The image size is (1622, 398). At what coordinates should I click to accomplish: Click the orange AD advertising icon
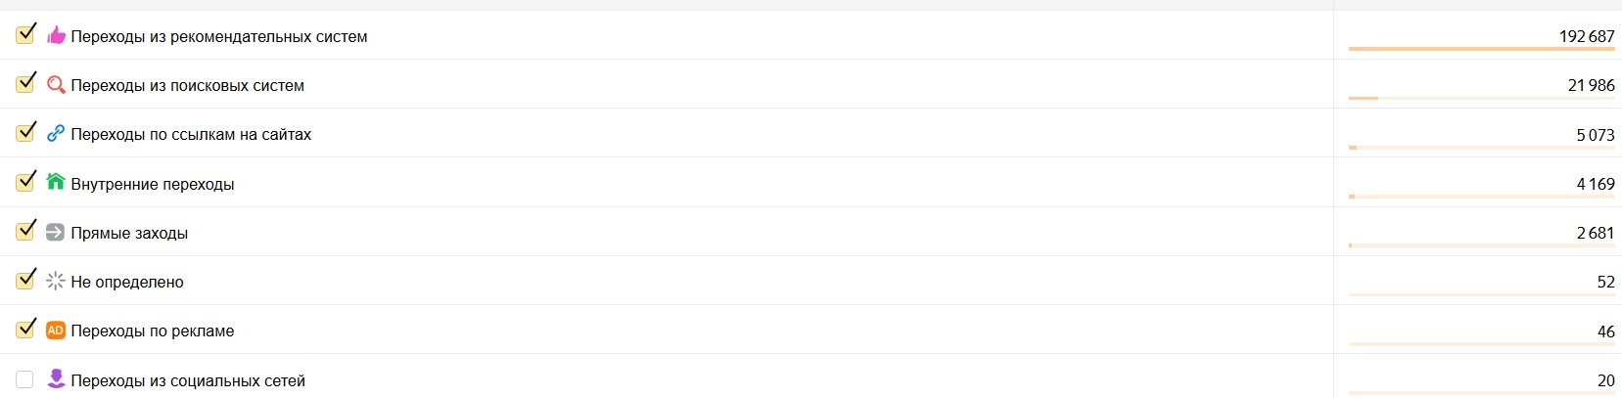(x=56, y=331)
